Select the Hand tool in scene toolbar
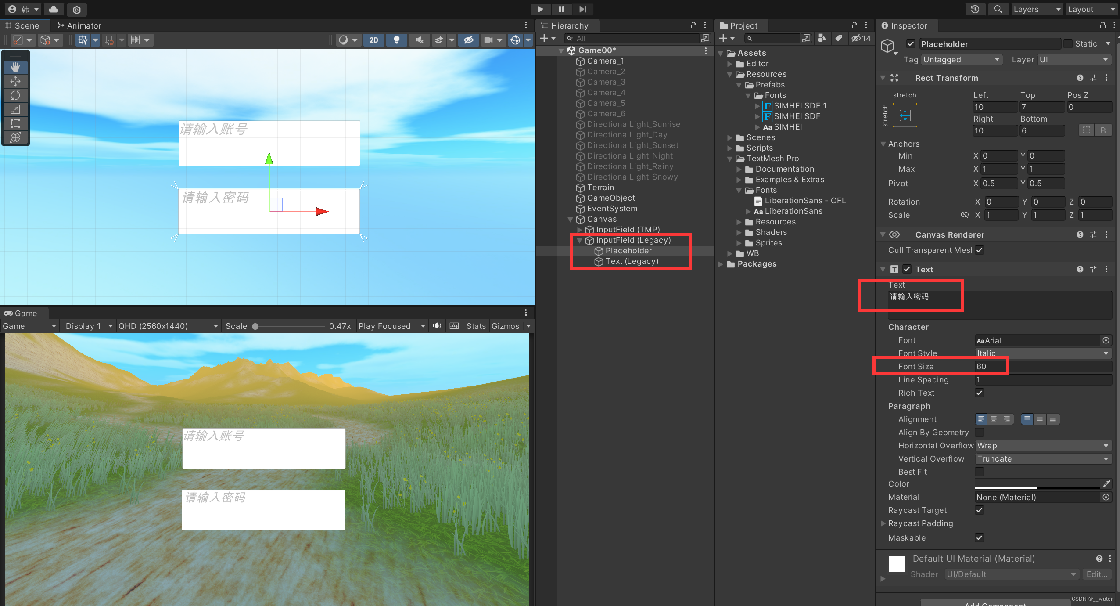The width and height of the screenshot is (1120, 606). pos(15,67)
